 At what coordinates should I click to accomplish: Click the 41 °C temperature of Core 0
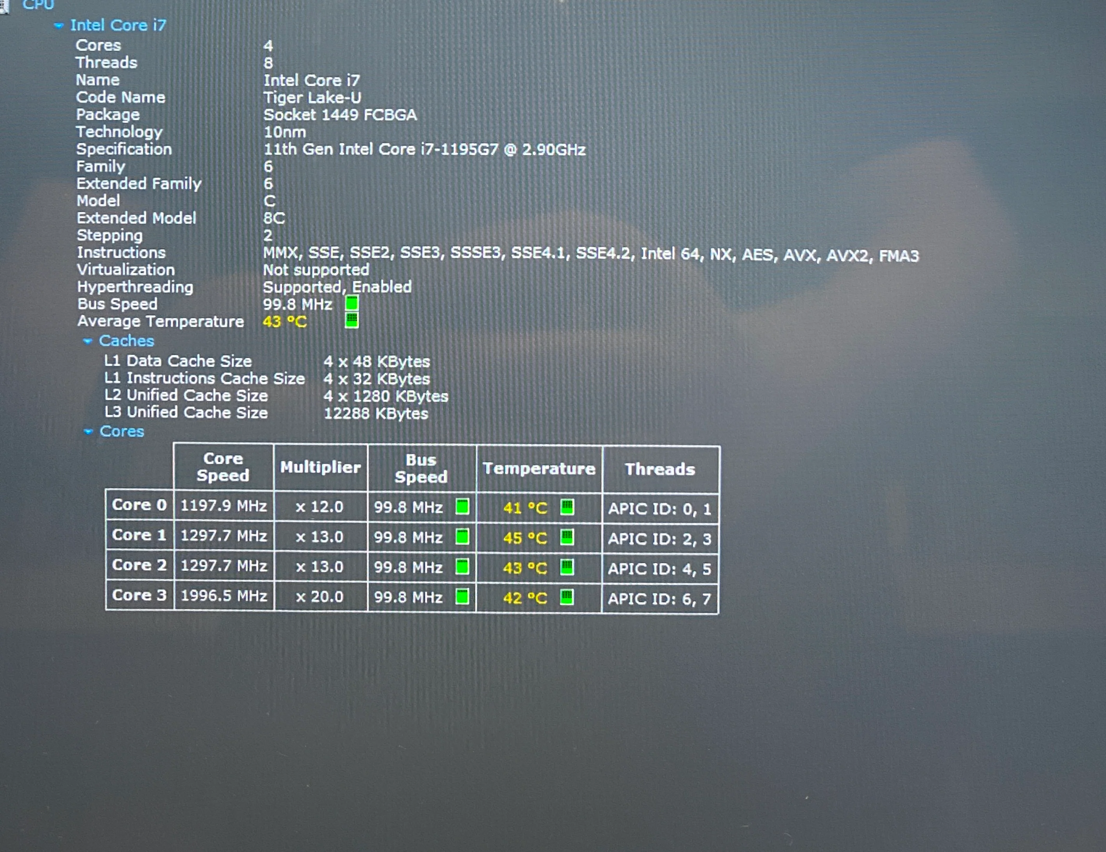[525, 508]
